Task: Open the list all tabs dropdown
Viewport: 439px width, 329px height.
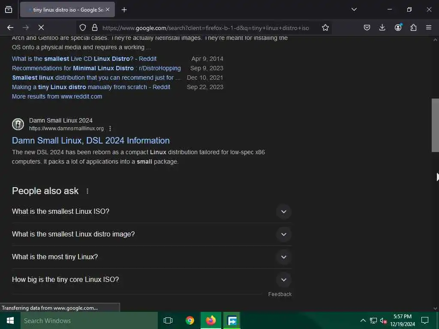Action: point(354,9)
